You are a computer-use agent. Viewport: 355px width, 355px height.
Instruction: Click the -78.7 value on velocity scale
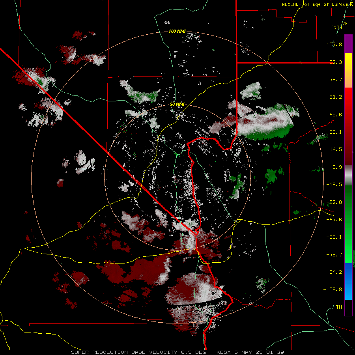pyautogui.click(x=334, y=255)
